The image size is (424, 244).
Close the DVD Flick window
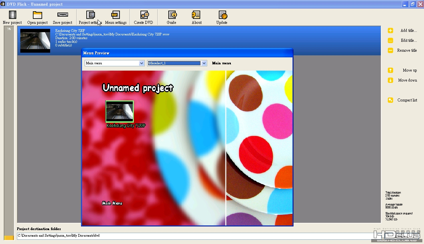click(420, 4)
